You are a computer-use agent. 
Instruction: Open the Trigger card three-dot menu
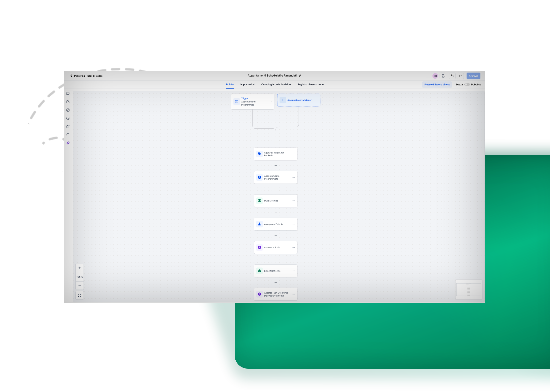pos(270,102)
